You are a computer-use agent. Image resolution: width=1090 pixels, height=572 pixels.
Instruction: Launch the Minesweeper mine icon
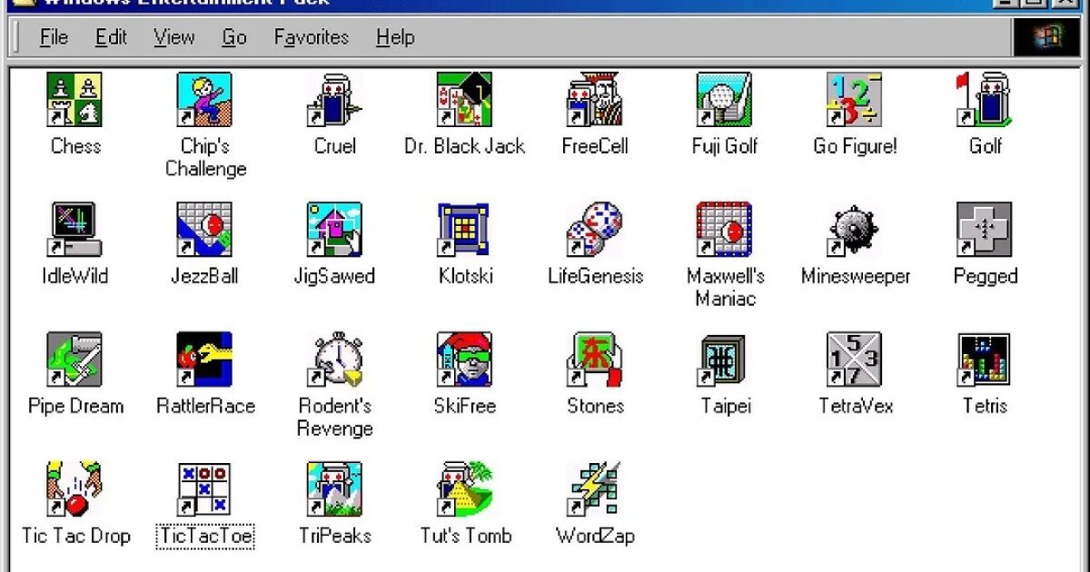pyautogui.click(x=855, y=230)
